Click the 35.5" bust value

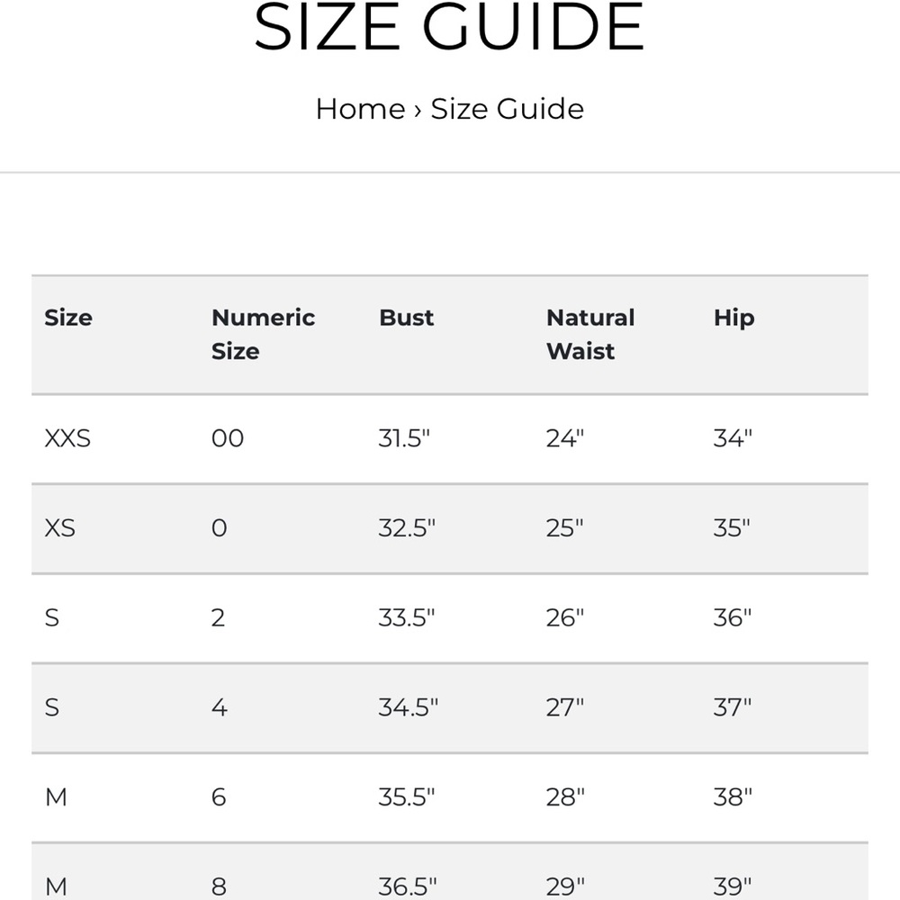(407, 797)
